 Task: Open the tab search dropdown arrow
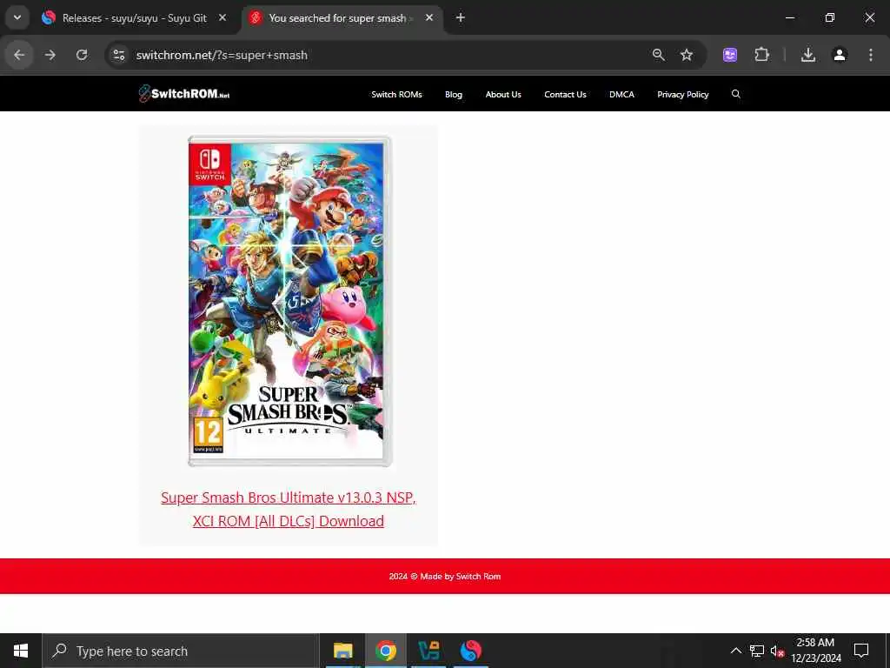pos(17,17)
